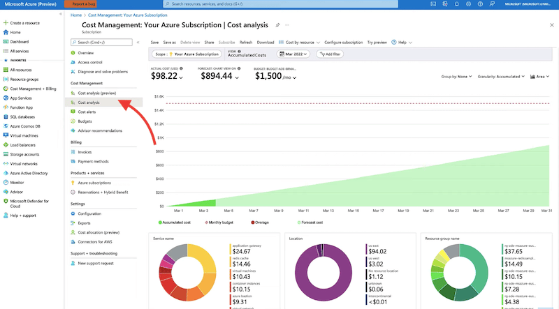
Task: Click the Try preview button
Action: point(377,43)
